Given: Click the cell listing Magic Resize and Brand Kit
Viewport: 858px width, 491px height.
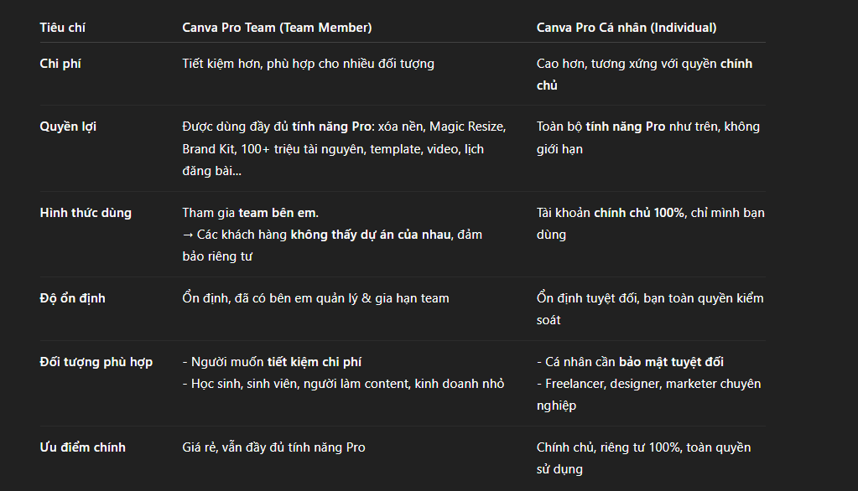Looking at the screenshot, I should tap(344, 148).
